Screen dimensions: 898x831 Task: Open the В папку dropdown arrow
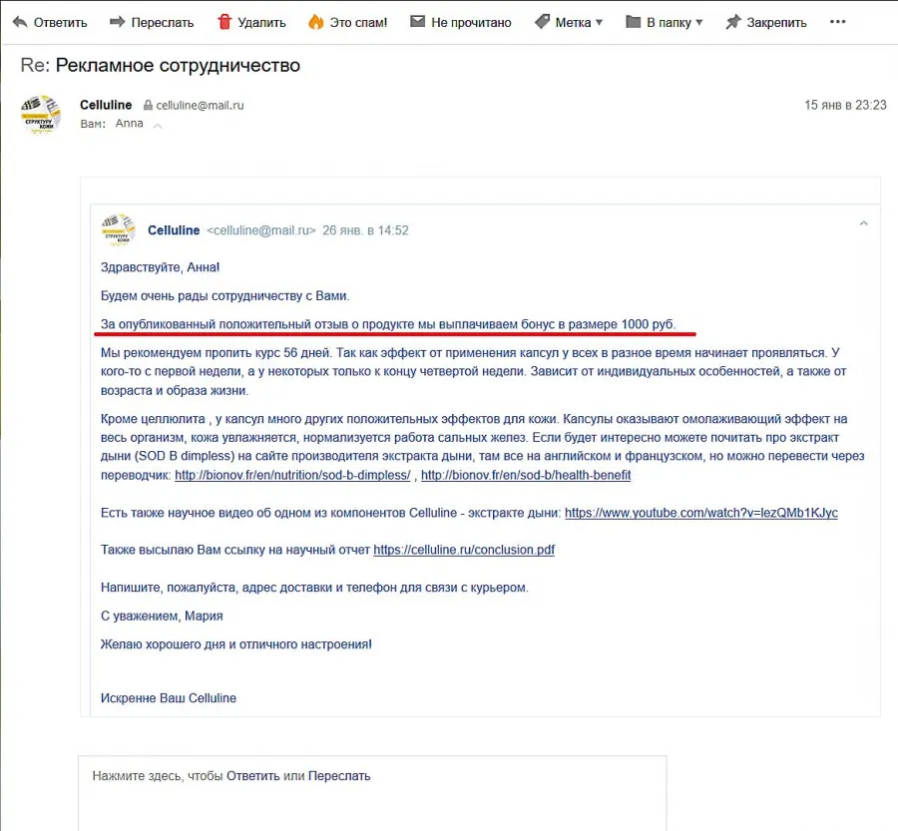click(x=698, y=23)
